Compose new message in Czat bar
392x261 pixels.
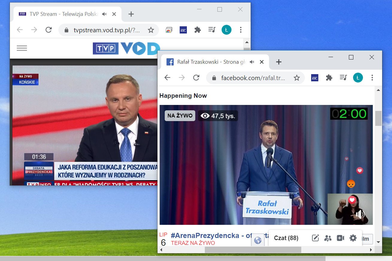point(315,238)
